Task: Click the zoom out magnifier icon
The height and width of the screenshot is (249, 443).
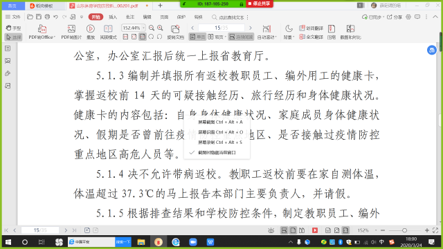Action: pos(152,28)
